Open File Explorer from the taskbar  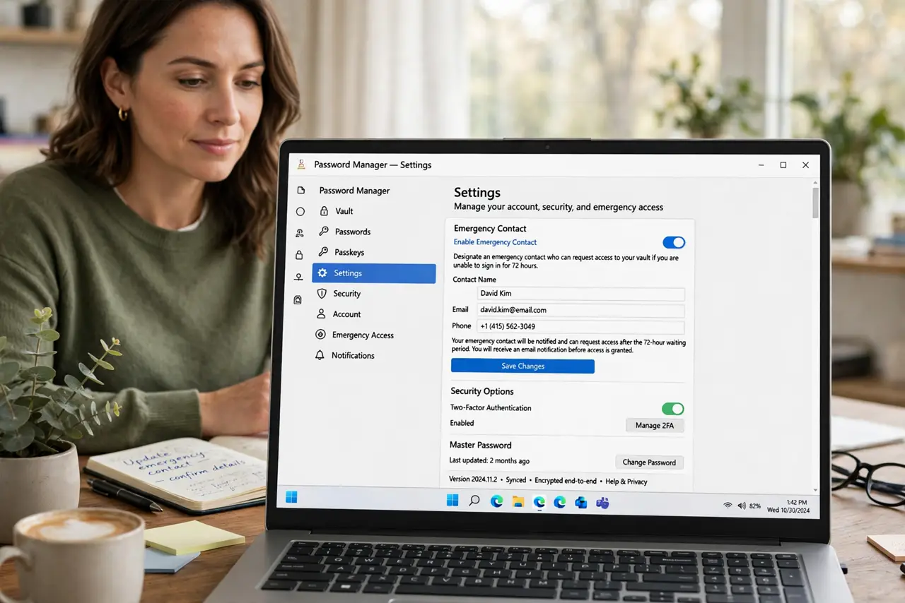click(x=518, y=501)
